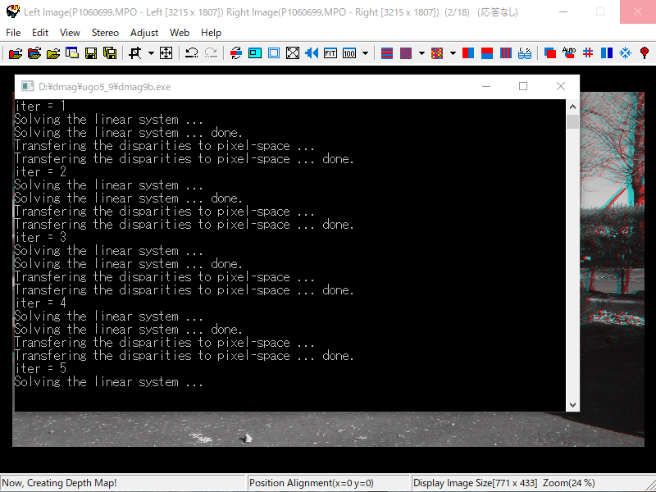Click the FIT zoom toolbar icon
Image resolution: width=656 pixels, height=492 pixels.
pyautogui.click(x=330, y=53)
